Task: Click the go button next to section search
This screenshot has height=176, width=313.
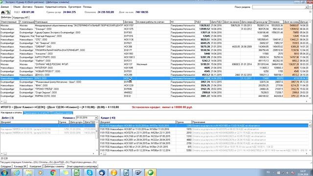Action: pos(311,7)
